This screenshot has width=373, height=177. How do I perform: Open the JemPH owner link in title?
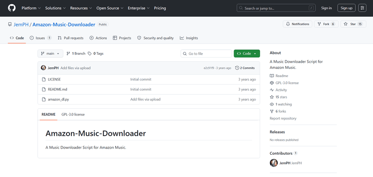(x=21, y=25)
